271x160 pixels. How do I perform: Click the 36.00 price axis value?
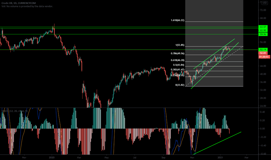click(263, 82)
